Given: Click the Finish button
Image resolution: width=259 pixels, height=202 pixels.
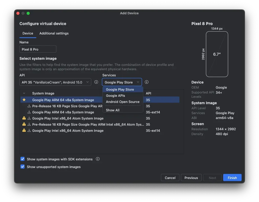Looking at the screenshot, I should tap(232, 178).
